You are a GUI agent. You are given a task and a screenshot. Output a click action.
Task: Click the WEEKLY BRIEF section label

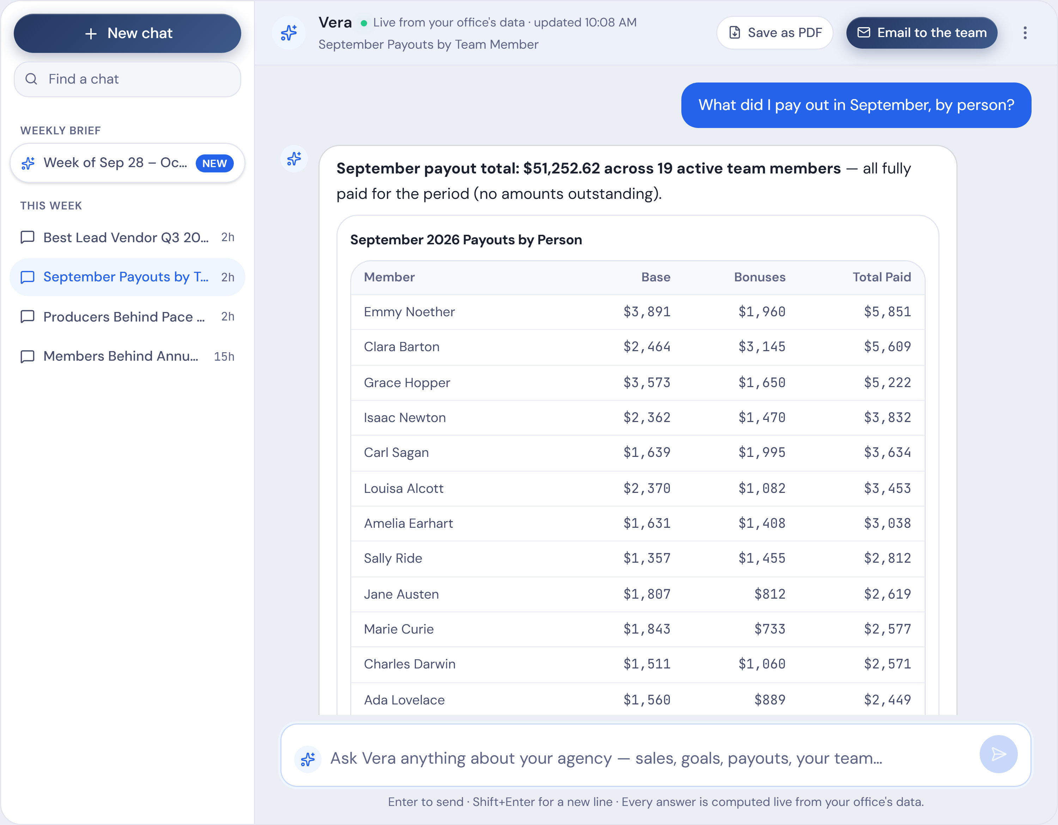(x=61, y=131)
